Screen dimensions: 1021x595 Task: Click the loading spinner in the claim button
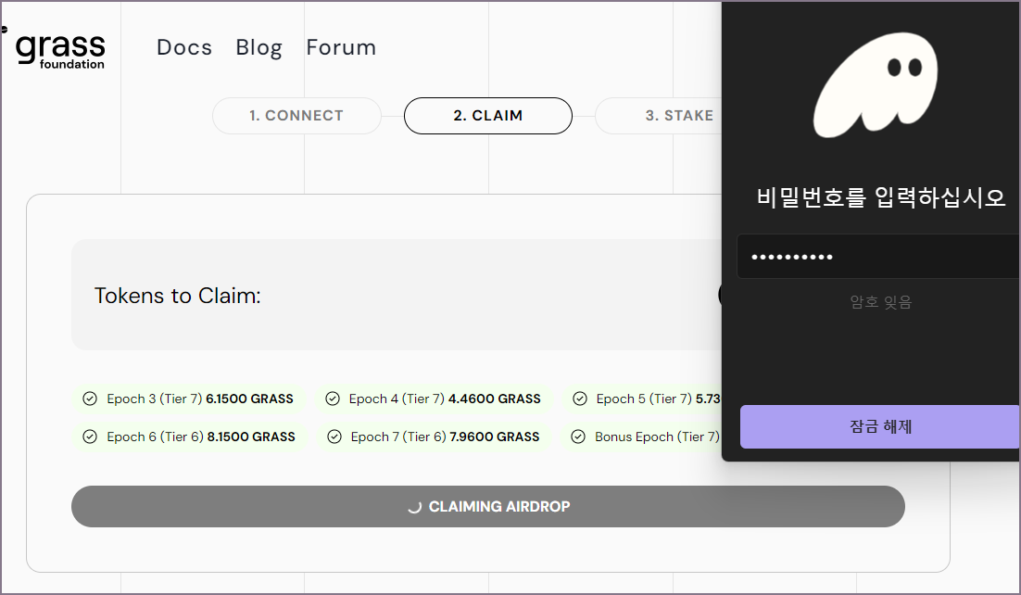415,506
